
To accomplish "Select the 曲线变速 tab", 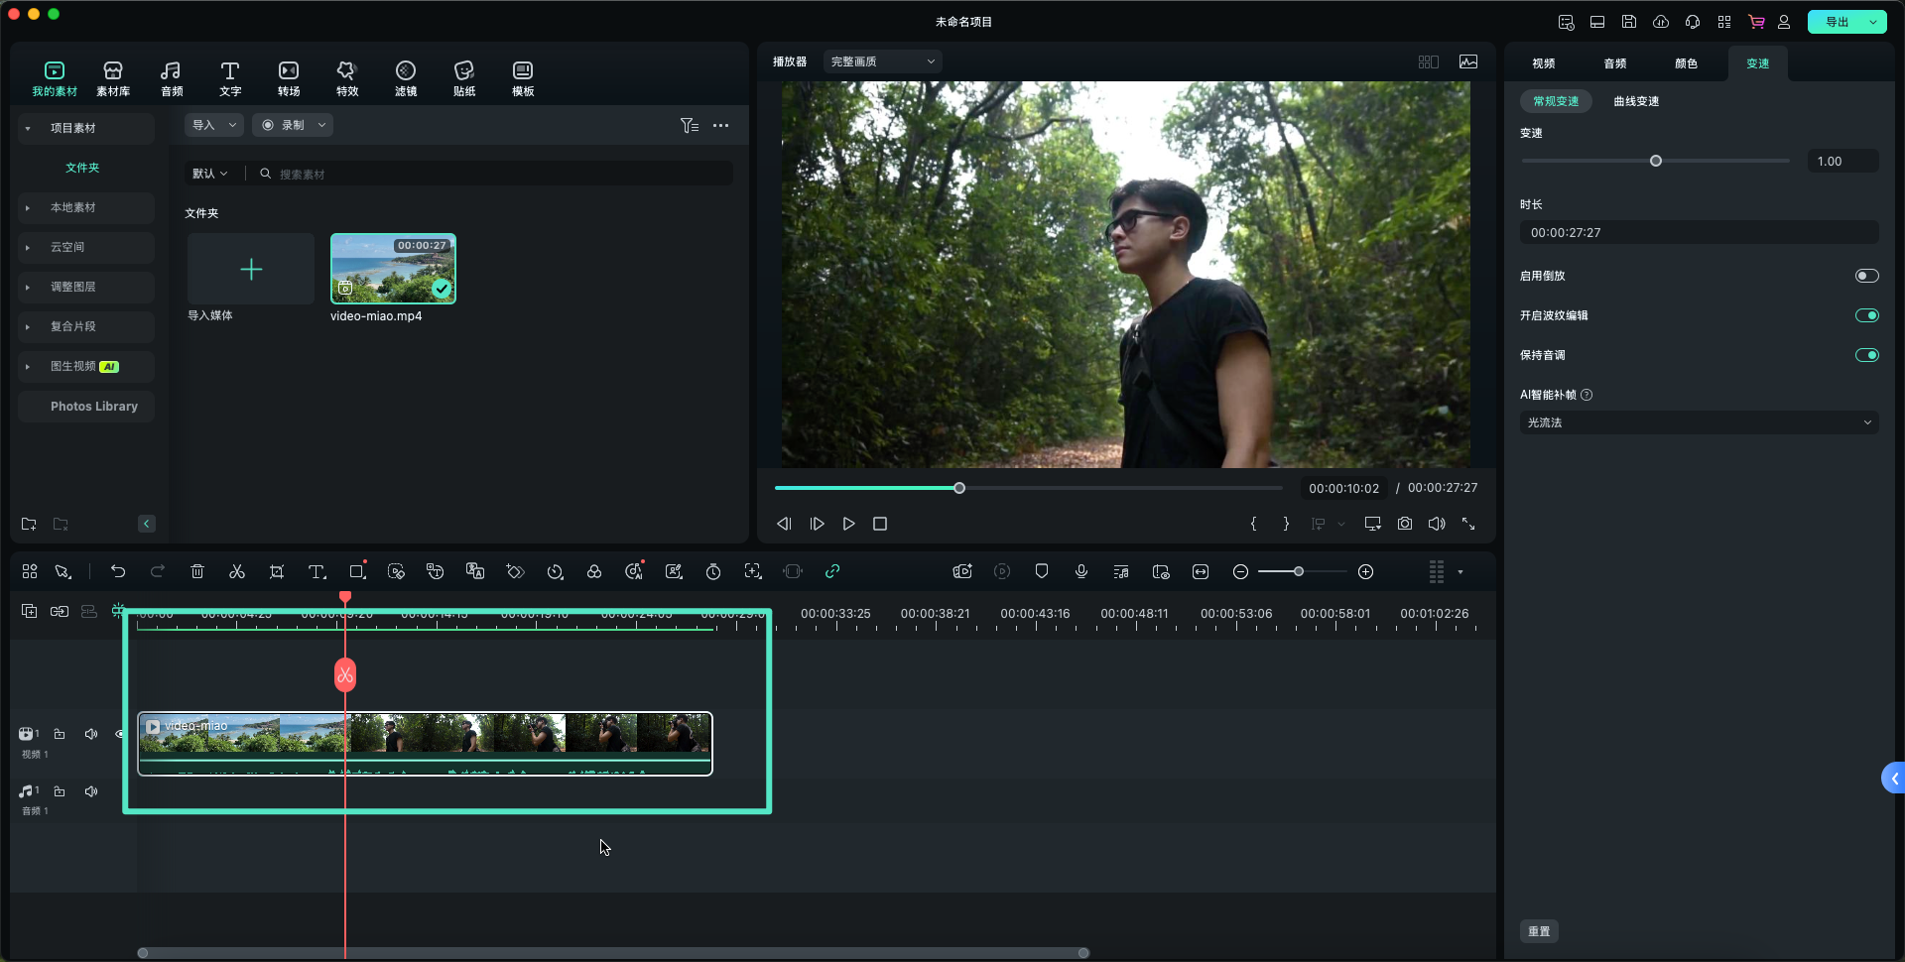I will pos(1636,101).
